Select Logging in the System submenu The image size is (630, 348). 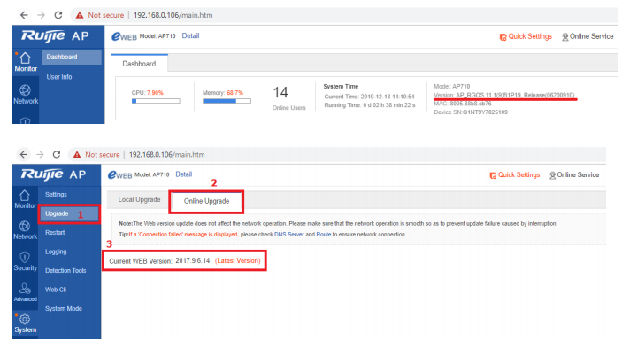click(56, 251)
